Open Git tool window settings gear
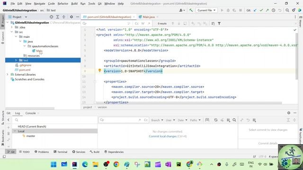 click(289, 113)
